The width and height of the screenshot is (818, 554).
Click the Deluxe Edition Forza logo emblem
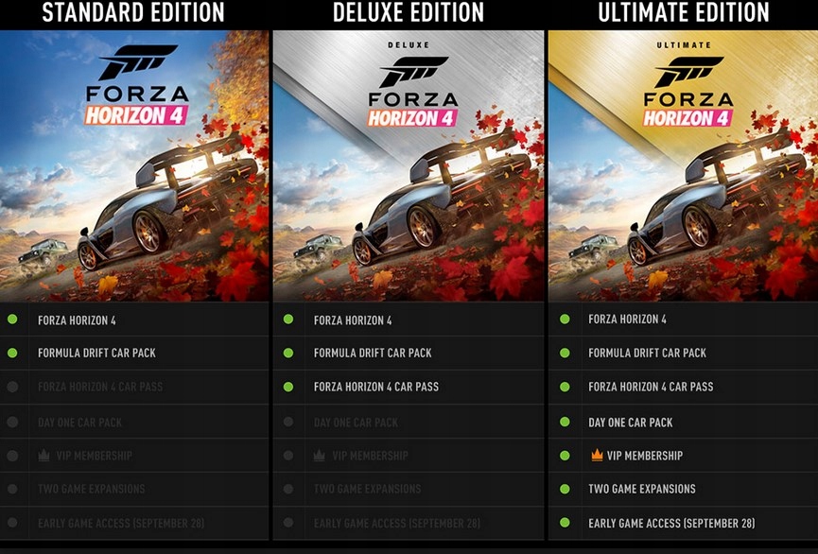pos(413,72)
